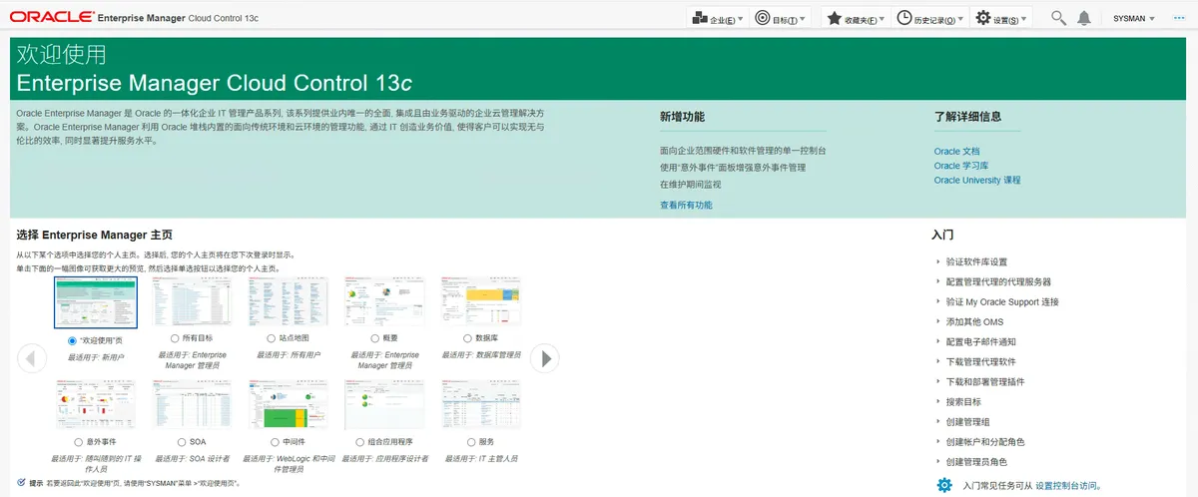1198x497 pixels.
Task: Select the "欢迎使用"页 radio button
Action: (x=72, y=340)
